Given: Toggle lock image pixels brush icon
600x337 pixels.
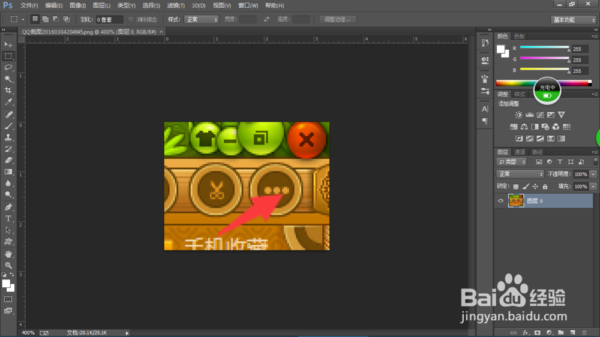Looking at the screenshot, I should [x=526, y=186].
